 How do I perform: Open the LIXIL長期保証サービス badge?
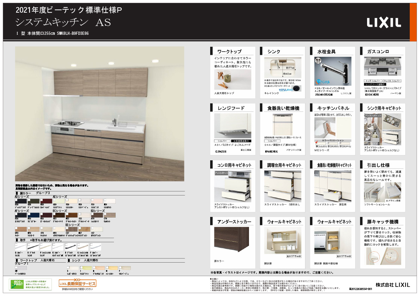click(x=78, y=283)
